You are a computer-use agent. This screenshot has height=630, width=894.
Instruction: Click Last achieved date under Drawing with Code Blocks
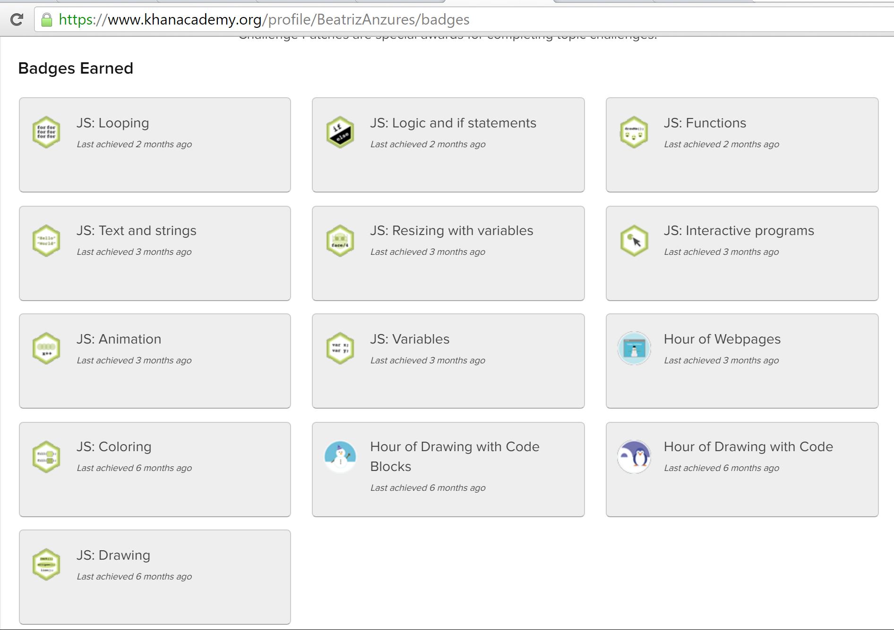tap(428, 488)
